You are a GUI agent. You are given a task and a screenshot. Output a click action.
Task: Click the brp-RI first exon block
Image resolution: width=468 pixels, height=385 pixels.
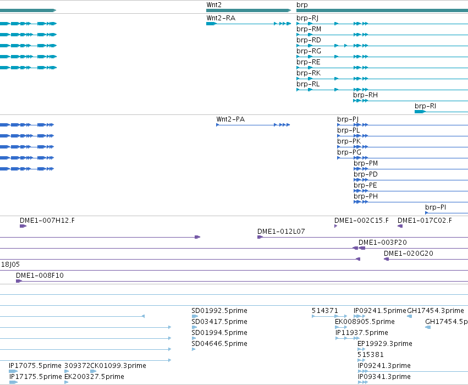420,112
